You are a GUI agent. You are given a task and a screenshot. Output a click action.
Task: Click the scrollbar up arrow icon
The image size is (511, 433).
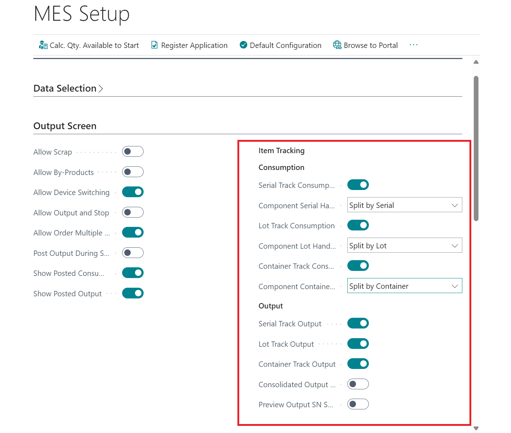[x=476, y=62]
